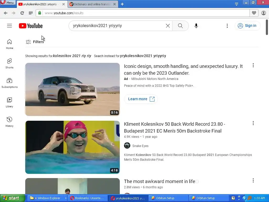Image resolution: width=269 pixels, height=202 pixels.
Task: Search instead for yrykolesnikov2021 yriyyriy
Action: pyautogui.click(x=143, y=56)
